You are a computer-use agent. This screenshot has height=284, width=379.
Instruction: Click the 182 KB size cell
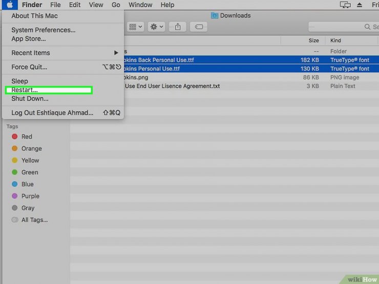(x=310, y=60)
